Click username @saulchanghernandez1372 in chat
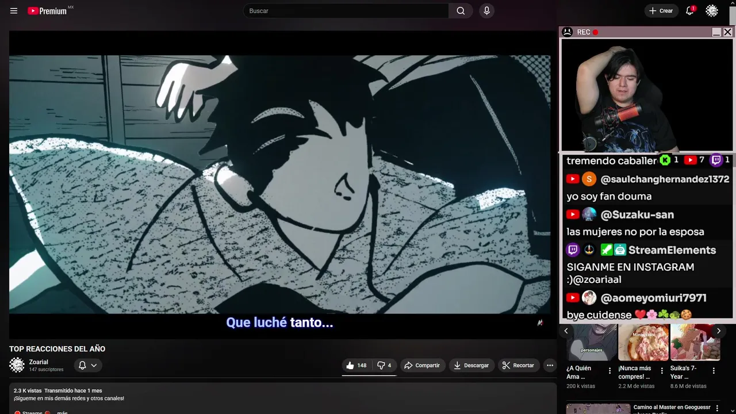Screen dimensions: 736x414 click(665, 179)
